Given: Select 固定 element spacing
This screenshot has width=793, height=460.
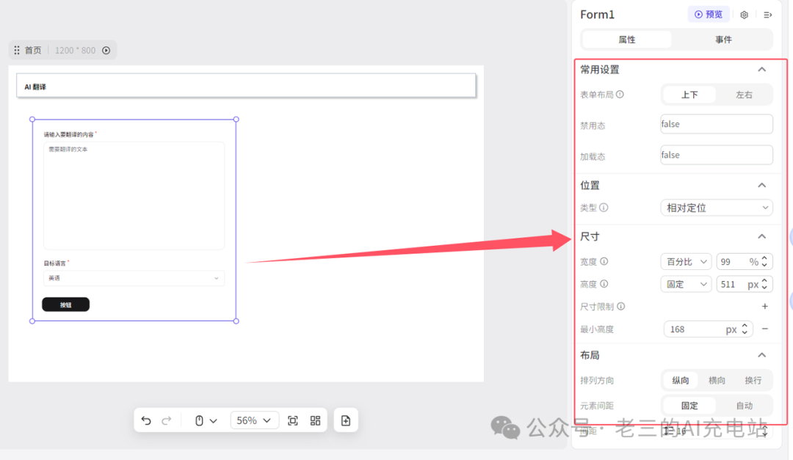Looking at the screenshot, I should point(689,406).
